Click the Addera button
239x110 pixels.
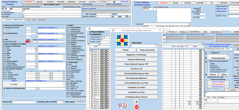click(x=224, y=75)
